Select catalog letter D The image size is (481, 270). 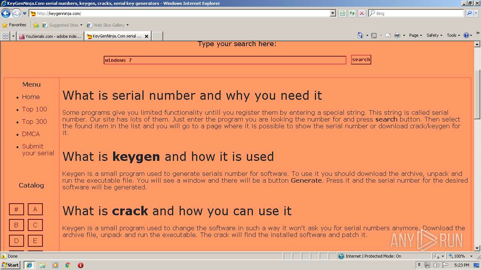(16, 241)
